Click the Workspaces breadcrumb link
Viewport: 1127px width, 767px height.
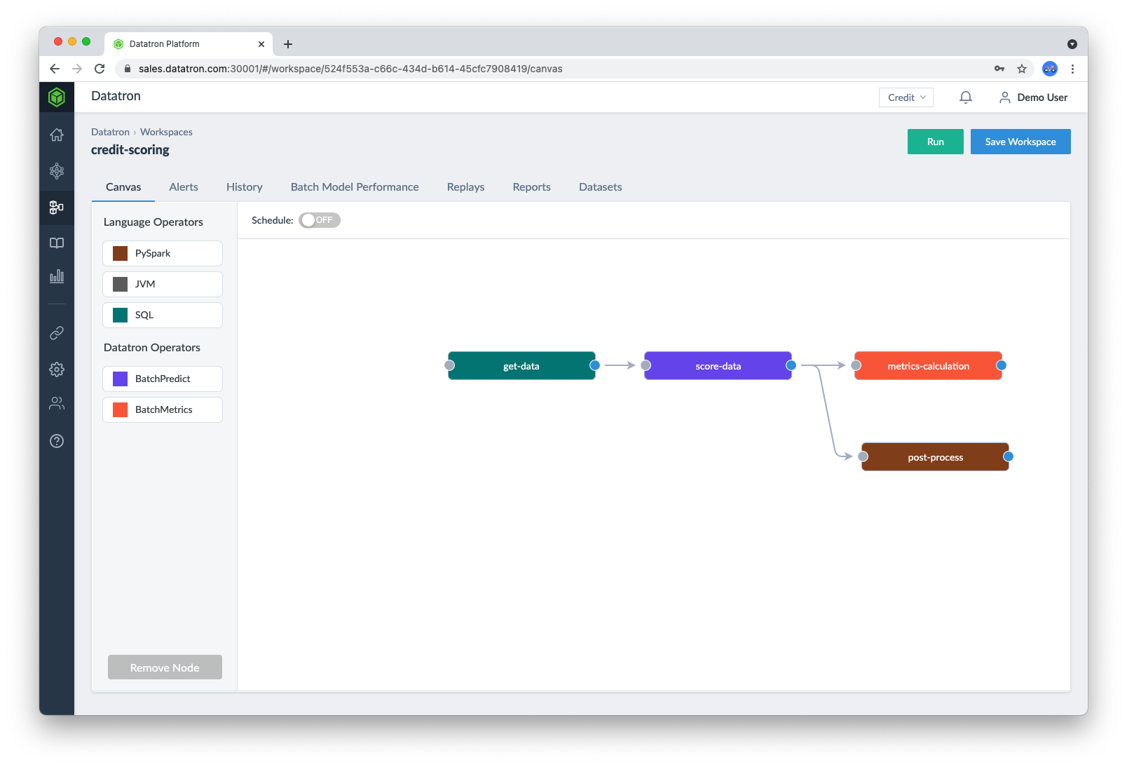[166, 132]
